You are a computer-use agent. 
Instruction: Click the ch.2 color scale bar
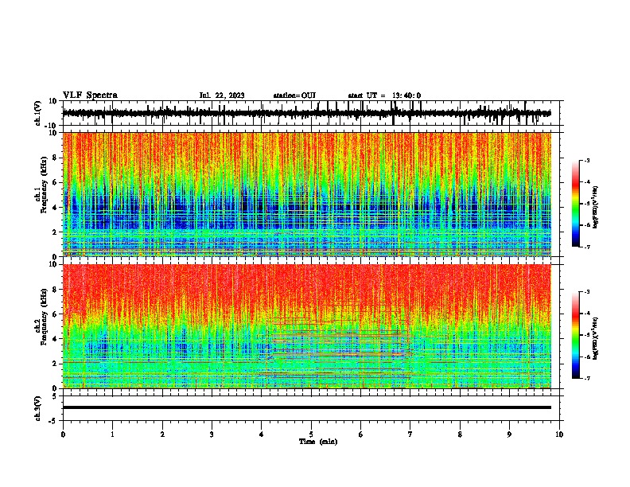pyautogui.click(x=576, y=335)
